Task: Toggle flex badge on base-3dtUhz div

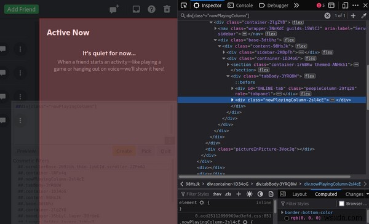Action: (x=290, y=40)
